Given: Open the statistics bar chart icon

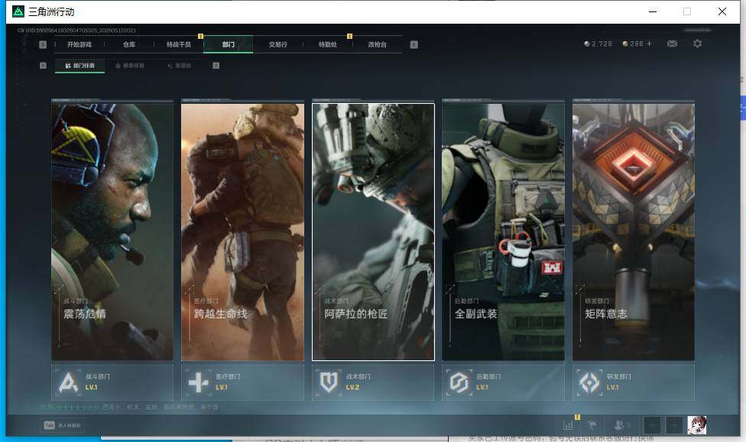Looking at the screenshot, I should pos(568,425).
